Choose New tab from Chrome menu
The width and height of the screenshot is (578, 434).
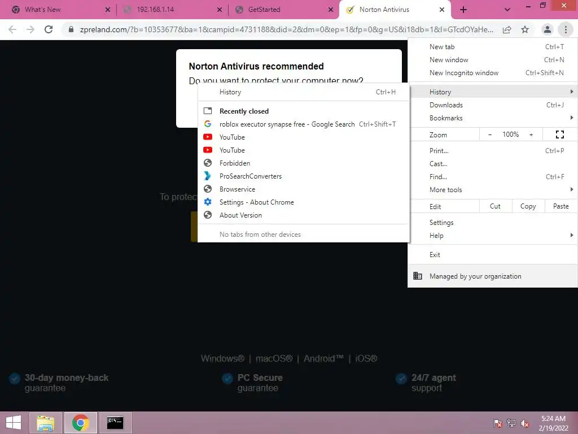coord(492,47)
